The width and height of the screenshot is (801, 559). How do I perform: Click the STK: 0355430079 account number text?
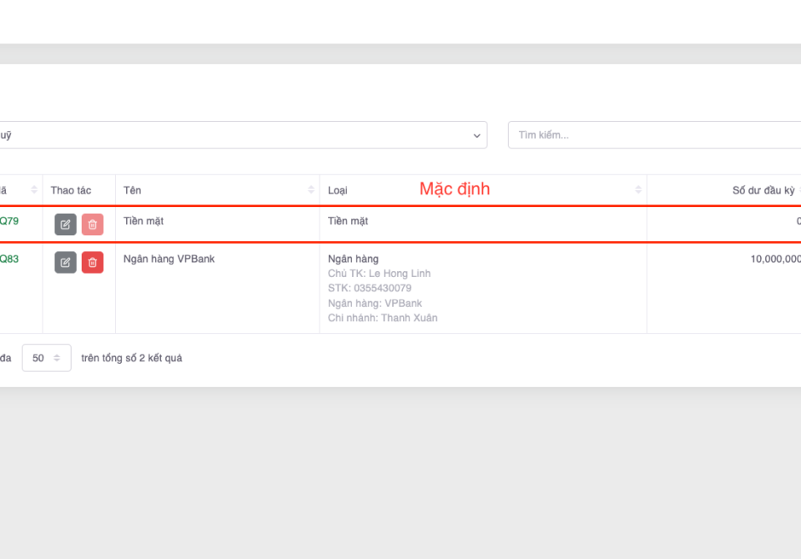(x=370, y=289)
